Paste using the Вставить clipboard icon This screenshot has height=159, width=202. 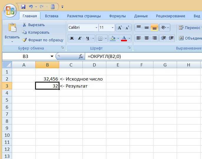(x=12, y=28)
